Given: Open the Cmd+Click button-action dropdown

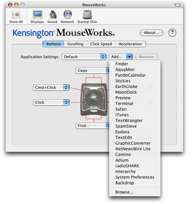Looking at the screenshot, I should pyautogui.click(x=51, y=87).
